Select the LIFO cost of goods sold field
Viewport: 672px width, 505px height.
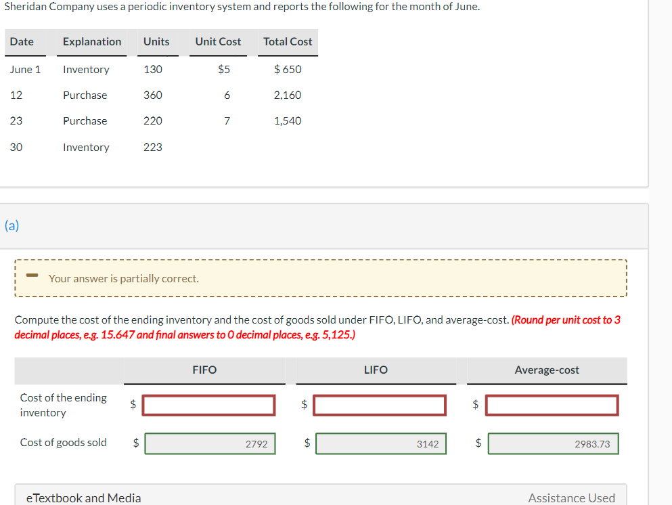coord(381,443)
